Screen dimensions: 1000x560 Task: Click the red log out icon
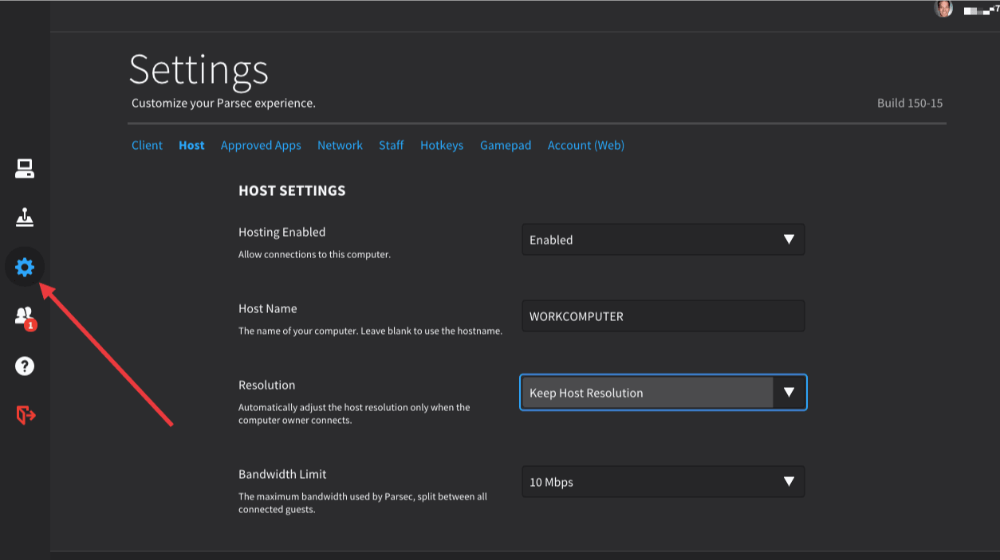(x=26, y=415)
